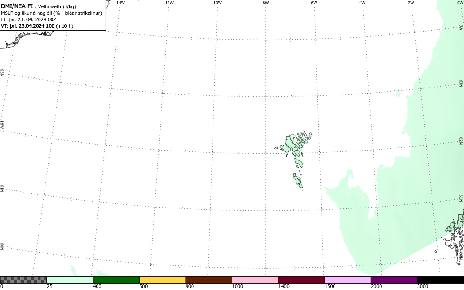The image size is (464, 290).
Task: Click the "4W" longitude label
Action: coord(362,3)
